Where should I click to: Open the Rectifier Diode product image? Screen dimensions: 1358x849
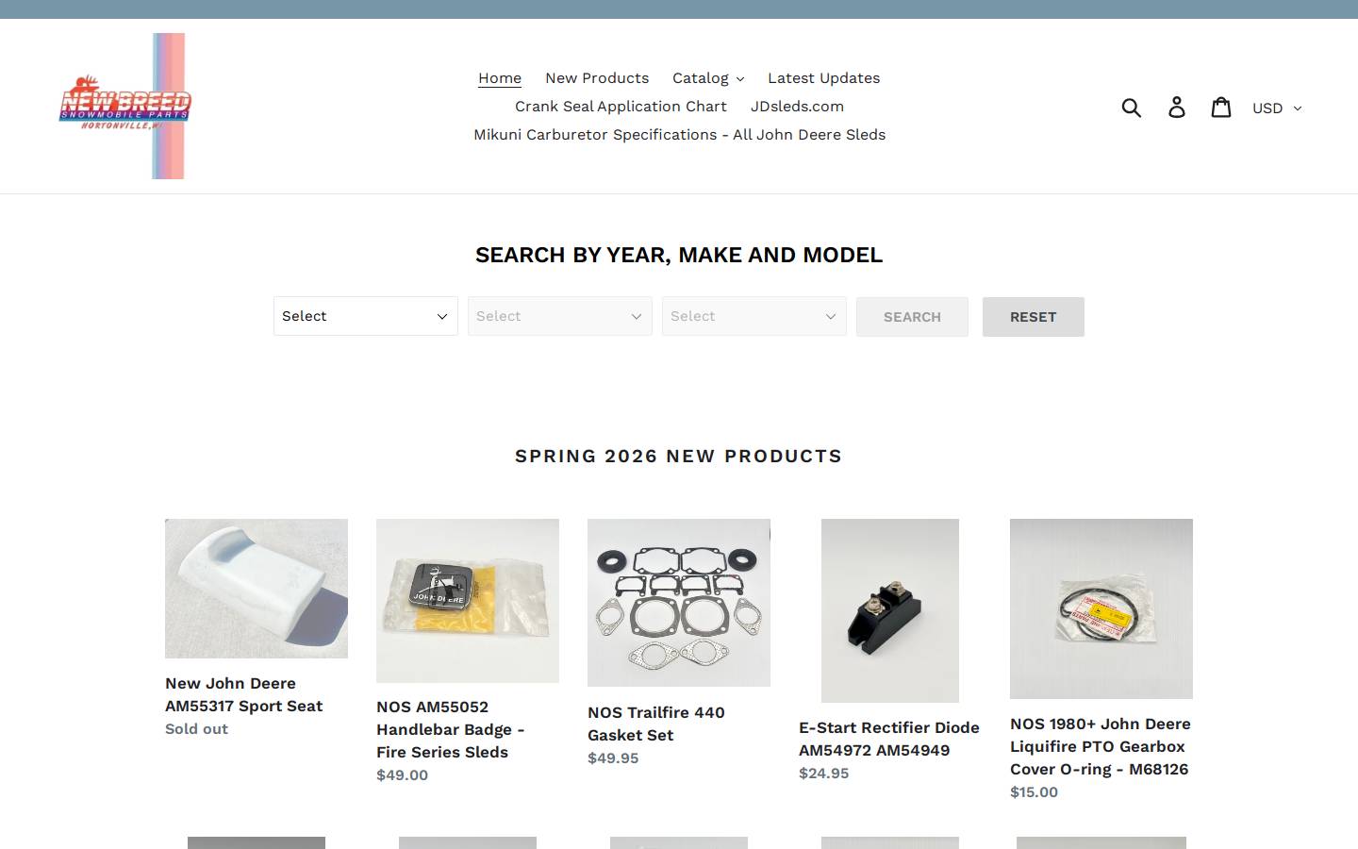[x=890, y=610]
